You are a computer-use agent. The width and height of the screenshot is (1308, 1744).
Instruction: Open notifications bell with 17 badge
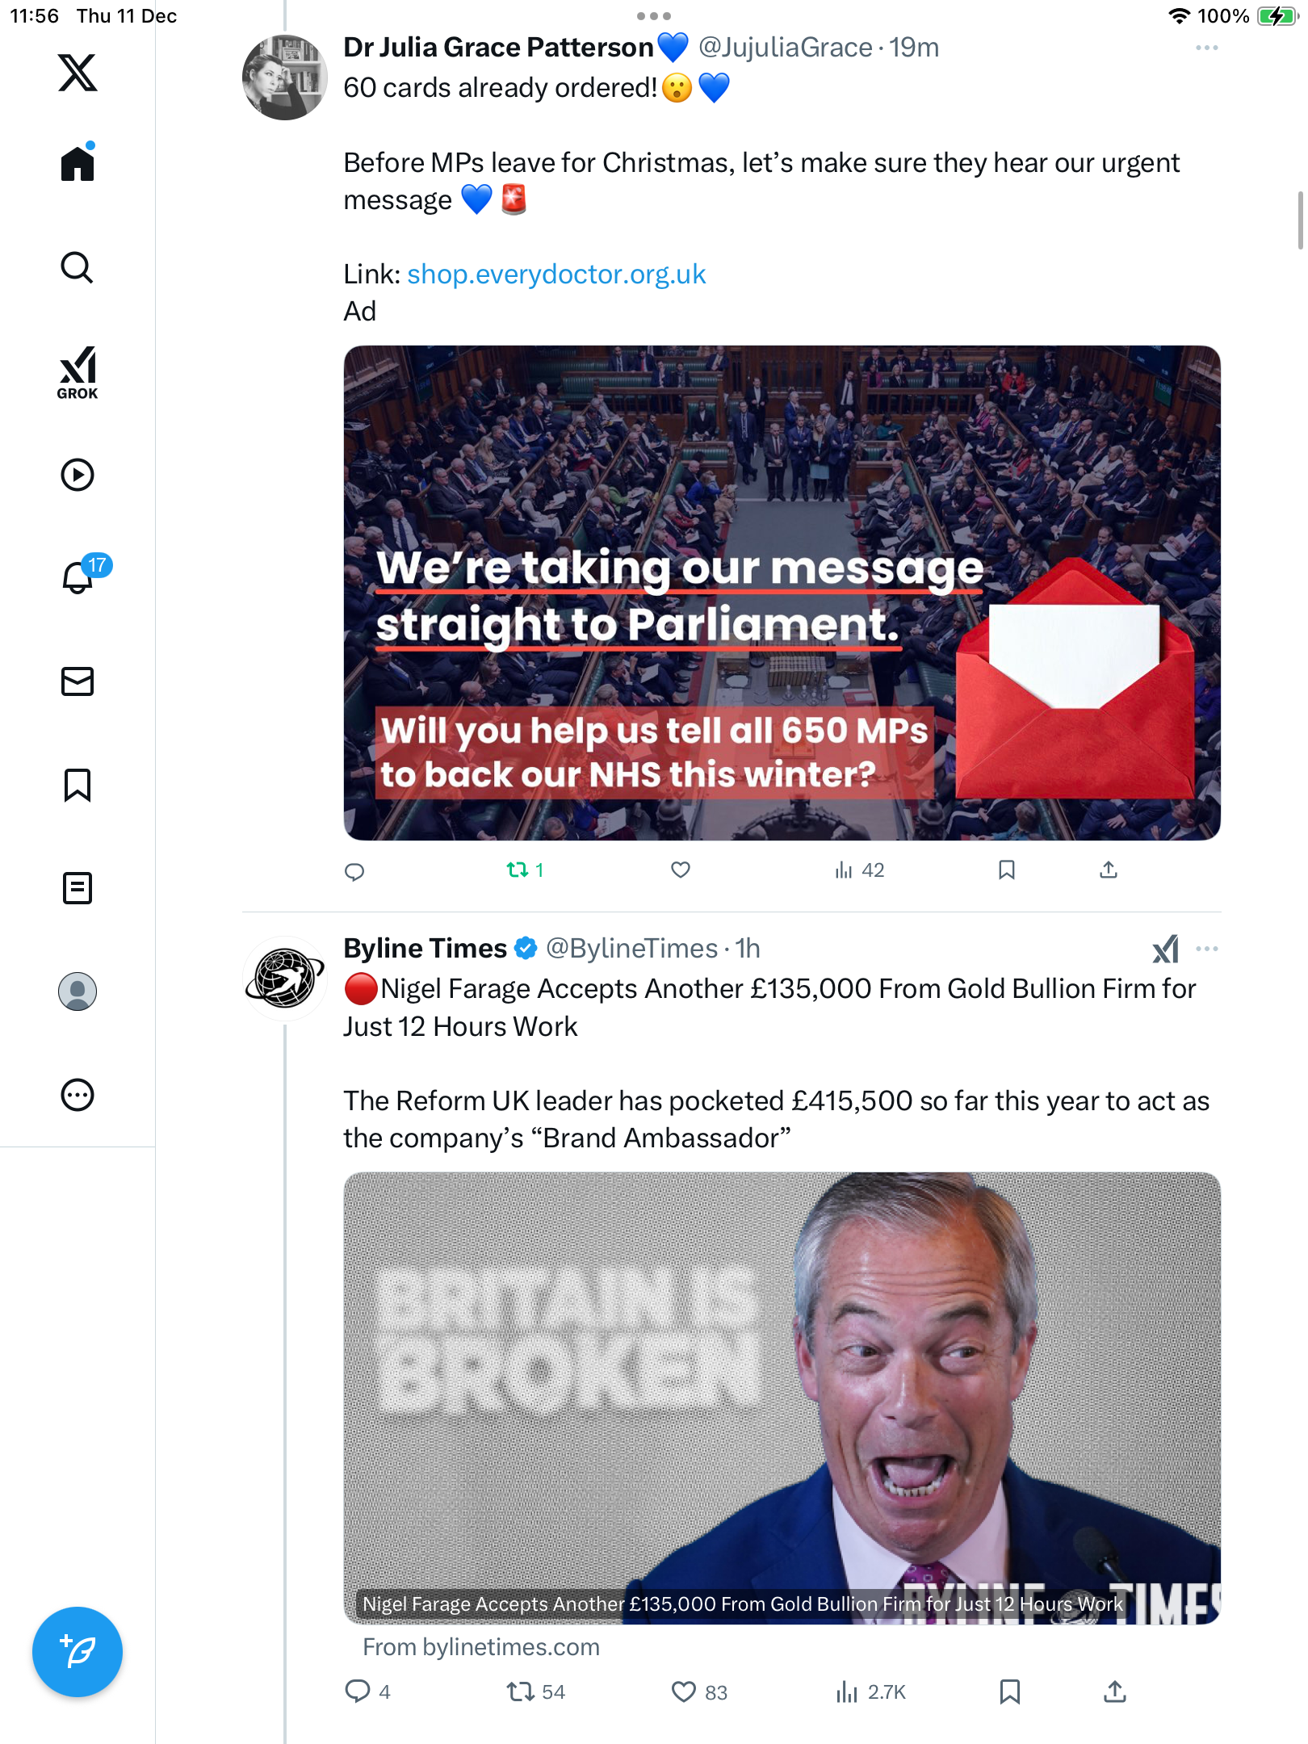point(79,576)
